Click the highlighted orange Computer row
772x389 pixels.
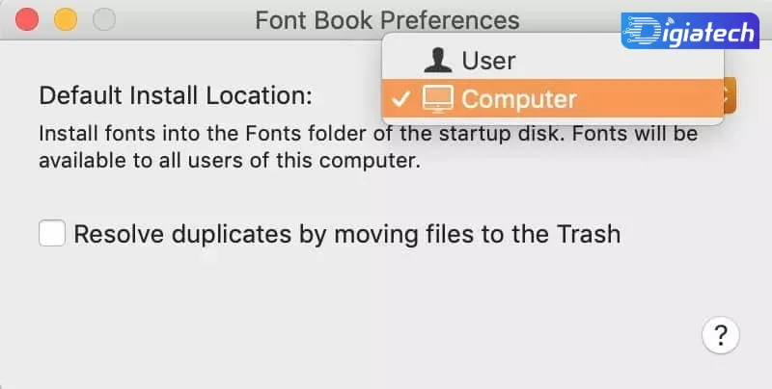tap(552, 98)
